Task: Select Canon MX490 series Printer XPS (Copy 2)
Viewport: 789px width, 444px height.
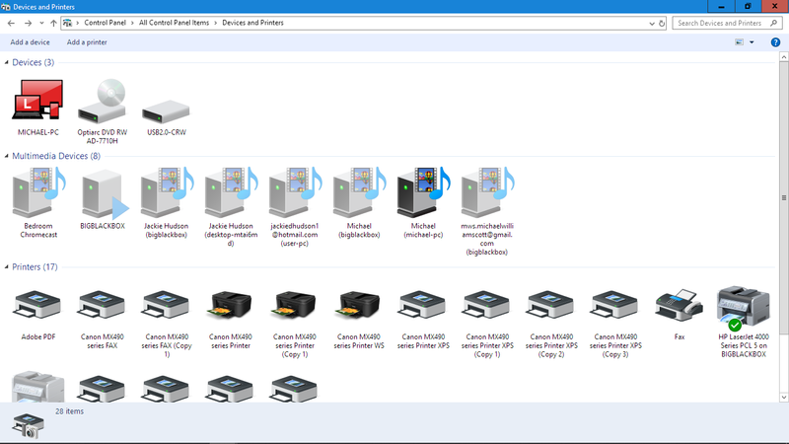Action: [551, 304]
